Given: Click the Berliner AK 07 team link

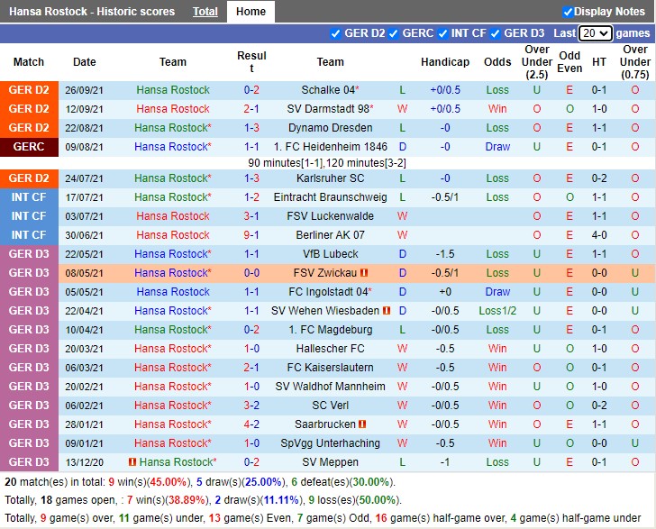Looking at the screenshot, I should point(330,235).
